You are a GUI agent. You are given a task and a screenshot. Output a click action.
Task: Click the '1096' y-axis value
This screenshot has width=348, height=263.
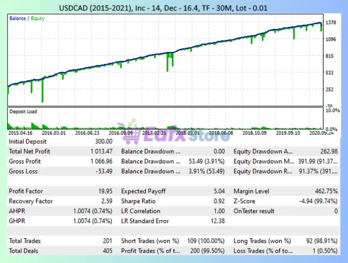click(x=331, y=39)
